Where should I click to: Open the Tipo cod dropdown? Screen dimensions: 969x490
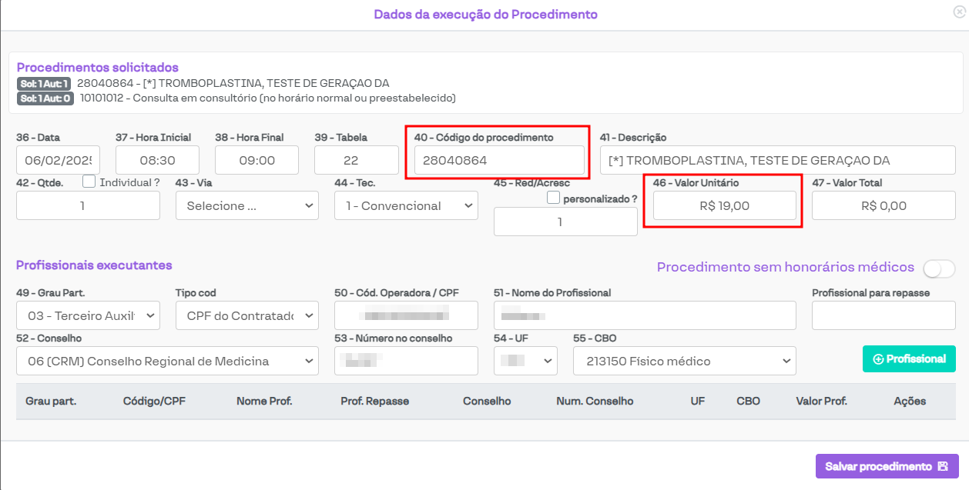click(246, 315)
